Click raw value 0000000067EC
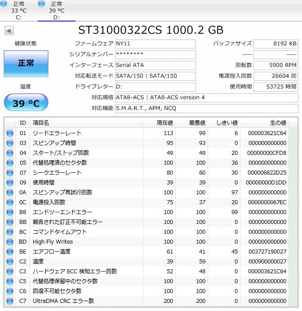 point(267,202)
